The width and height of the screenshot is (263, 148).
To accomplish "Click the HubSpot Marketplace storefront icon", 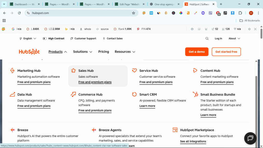I will (175, 130).
